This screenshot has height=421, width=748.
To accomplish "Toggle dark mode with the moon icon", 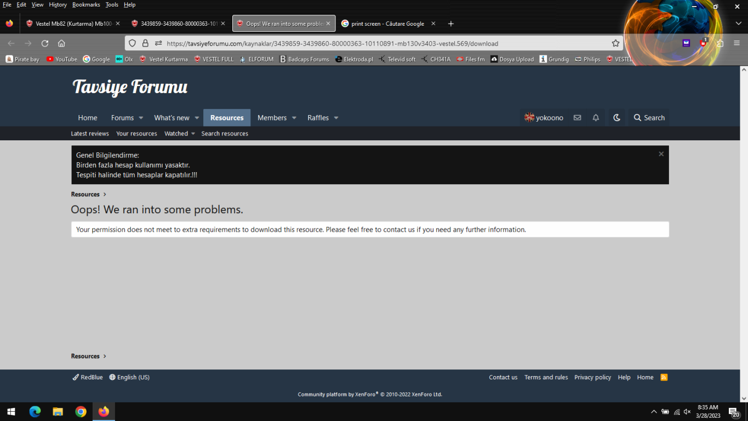I will pyautogui.click(x=616, y=118).
